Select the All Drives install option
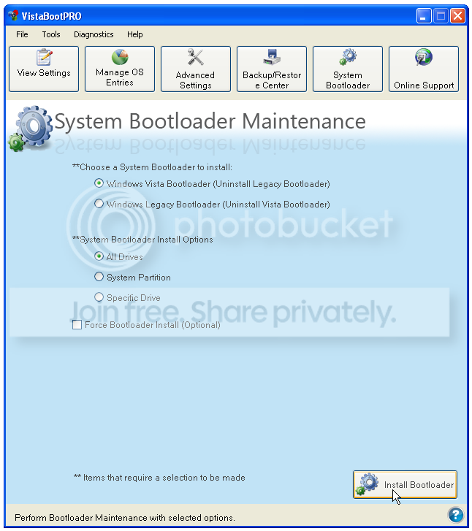 coord(99,256)
